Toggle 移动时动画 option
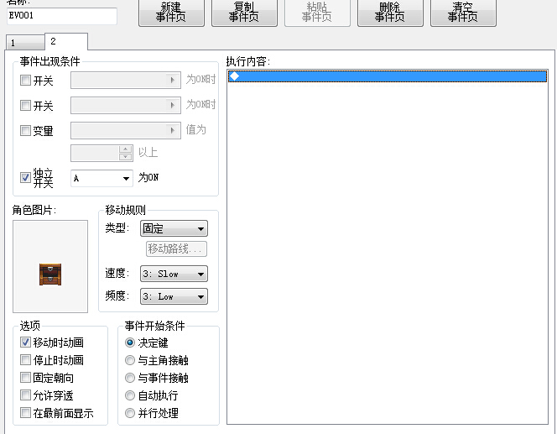Viewport: 557px width, 434px height. (x=25, y=342)
